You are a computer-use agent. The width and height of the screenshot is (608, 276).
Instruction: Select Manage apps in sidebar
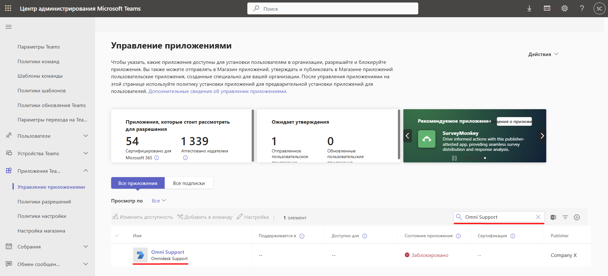[x=51, y=187]
